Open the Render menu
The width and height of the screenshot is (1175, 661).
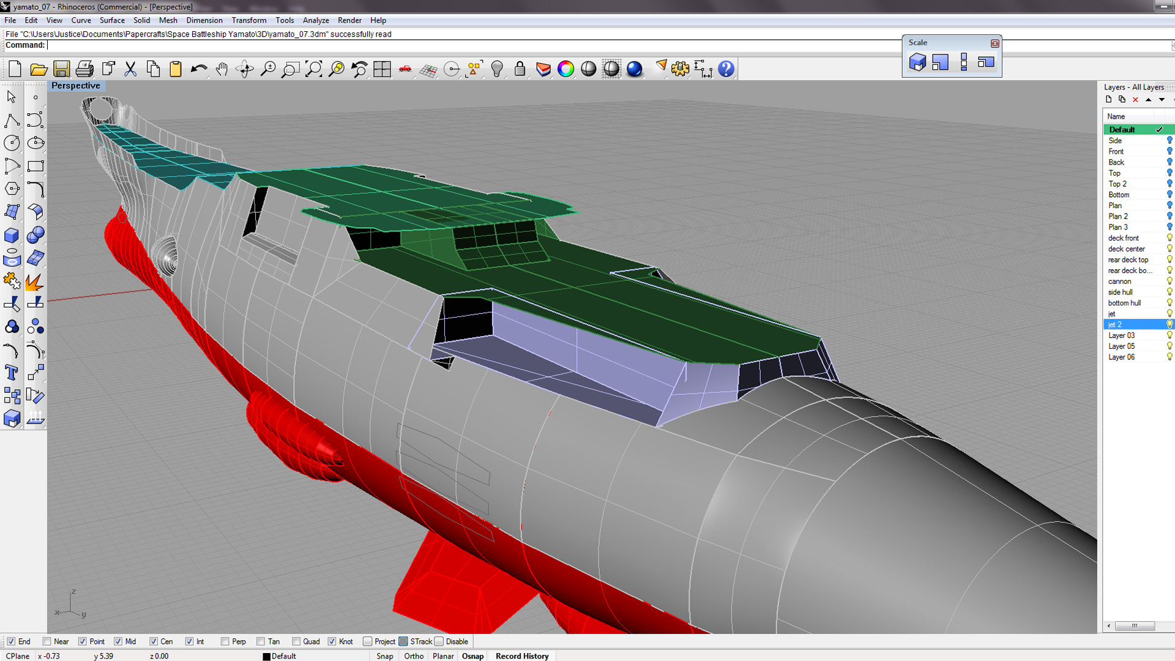[349, 20]
